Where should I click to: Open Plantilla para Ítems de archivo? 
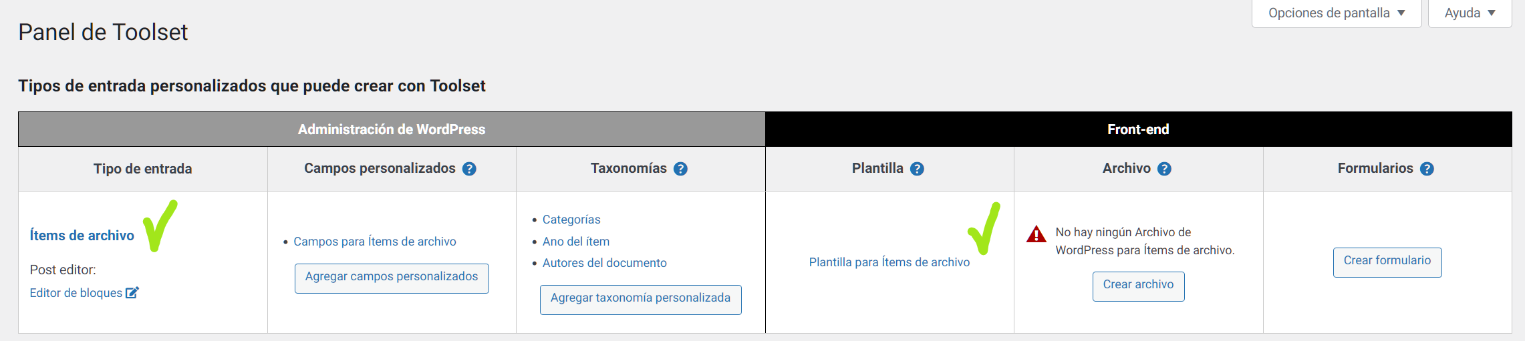tap(889, 262)
